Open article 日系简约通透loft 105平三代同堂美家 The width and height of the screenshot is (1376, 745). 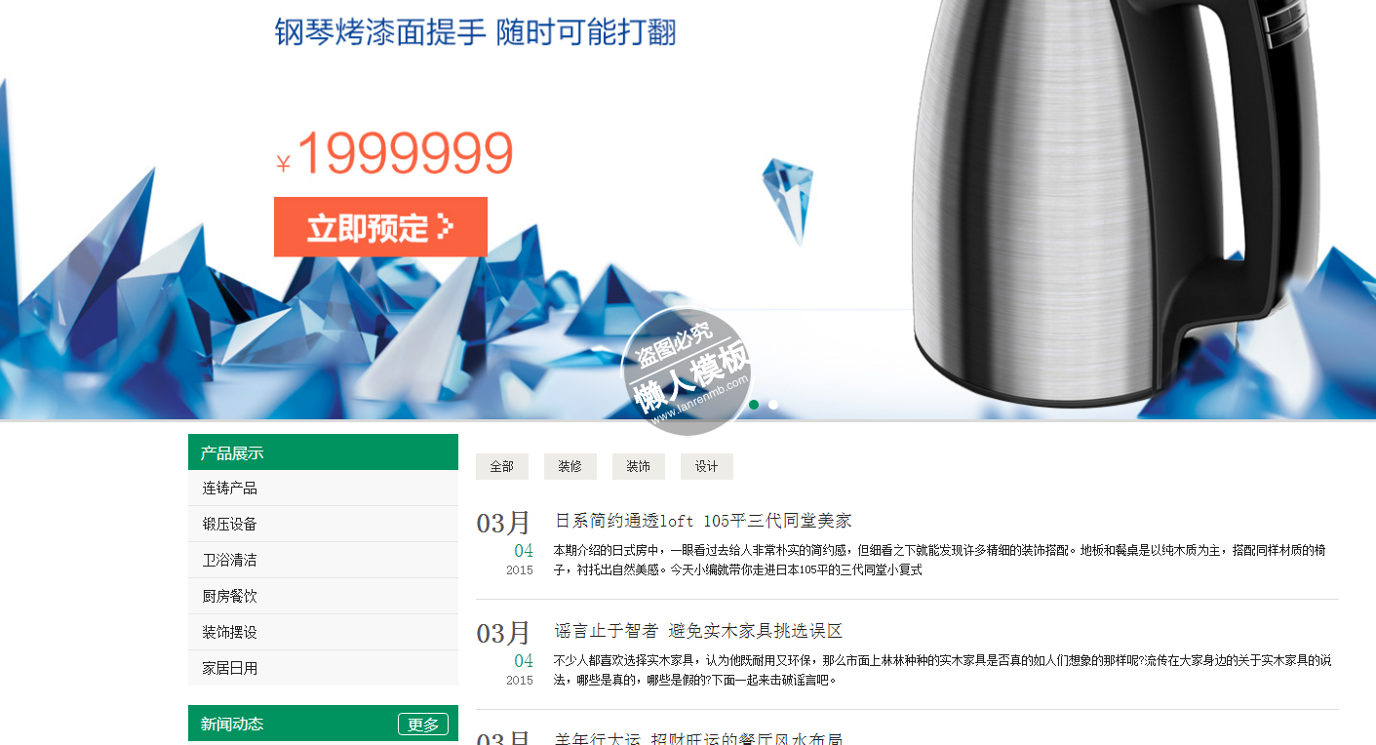pos(703,521)
